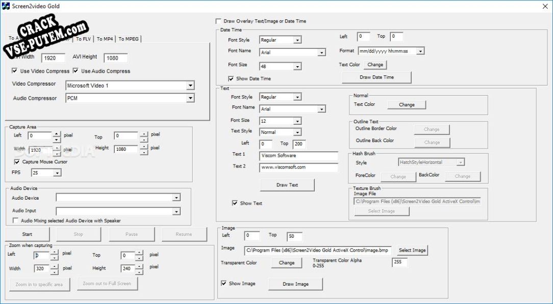Switch to the To MP4 tab
The height and width of the screenshot is (304, 553).
(105, 39)
